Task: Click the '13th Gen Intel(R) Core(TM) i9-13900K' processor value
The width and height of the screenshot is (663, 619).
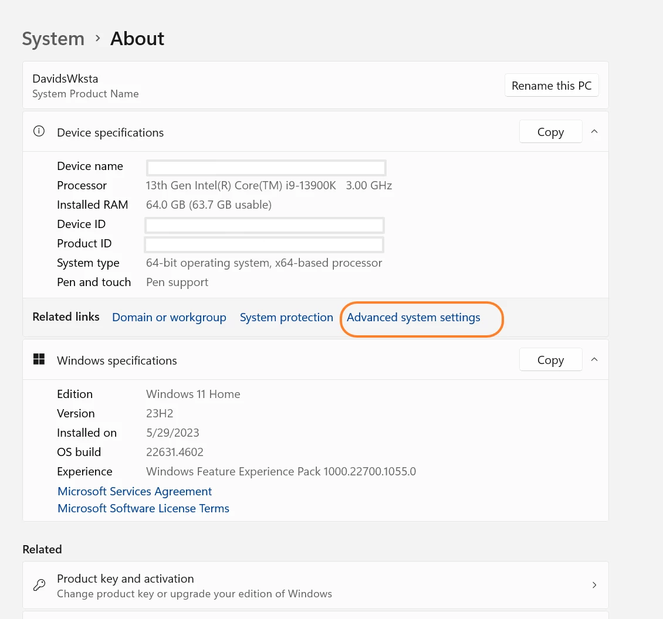Action: pyautogui.click(x=241, y=185)
